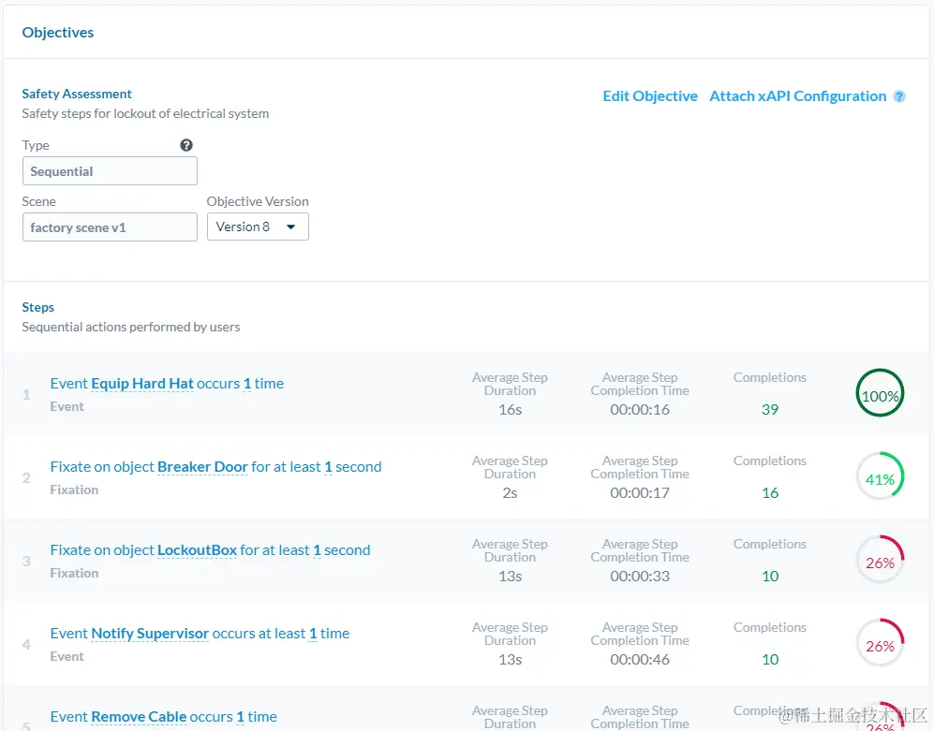Image resolution: width=934 pixels, height=731 pixels.
Task: Click the Breaker Door object link
Action: click(x=202, y=467)
